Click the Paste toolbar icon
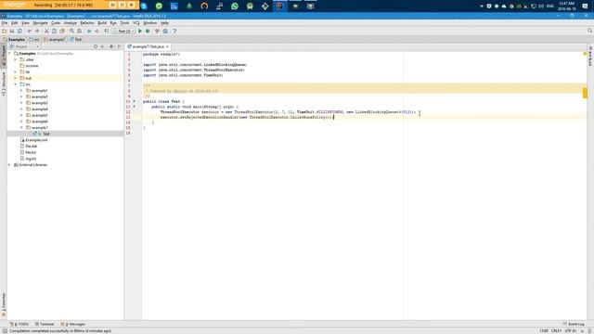Screen dimensions: 594x334 point(62,31)
